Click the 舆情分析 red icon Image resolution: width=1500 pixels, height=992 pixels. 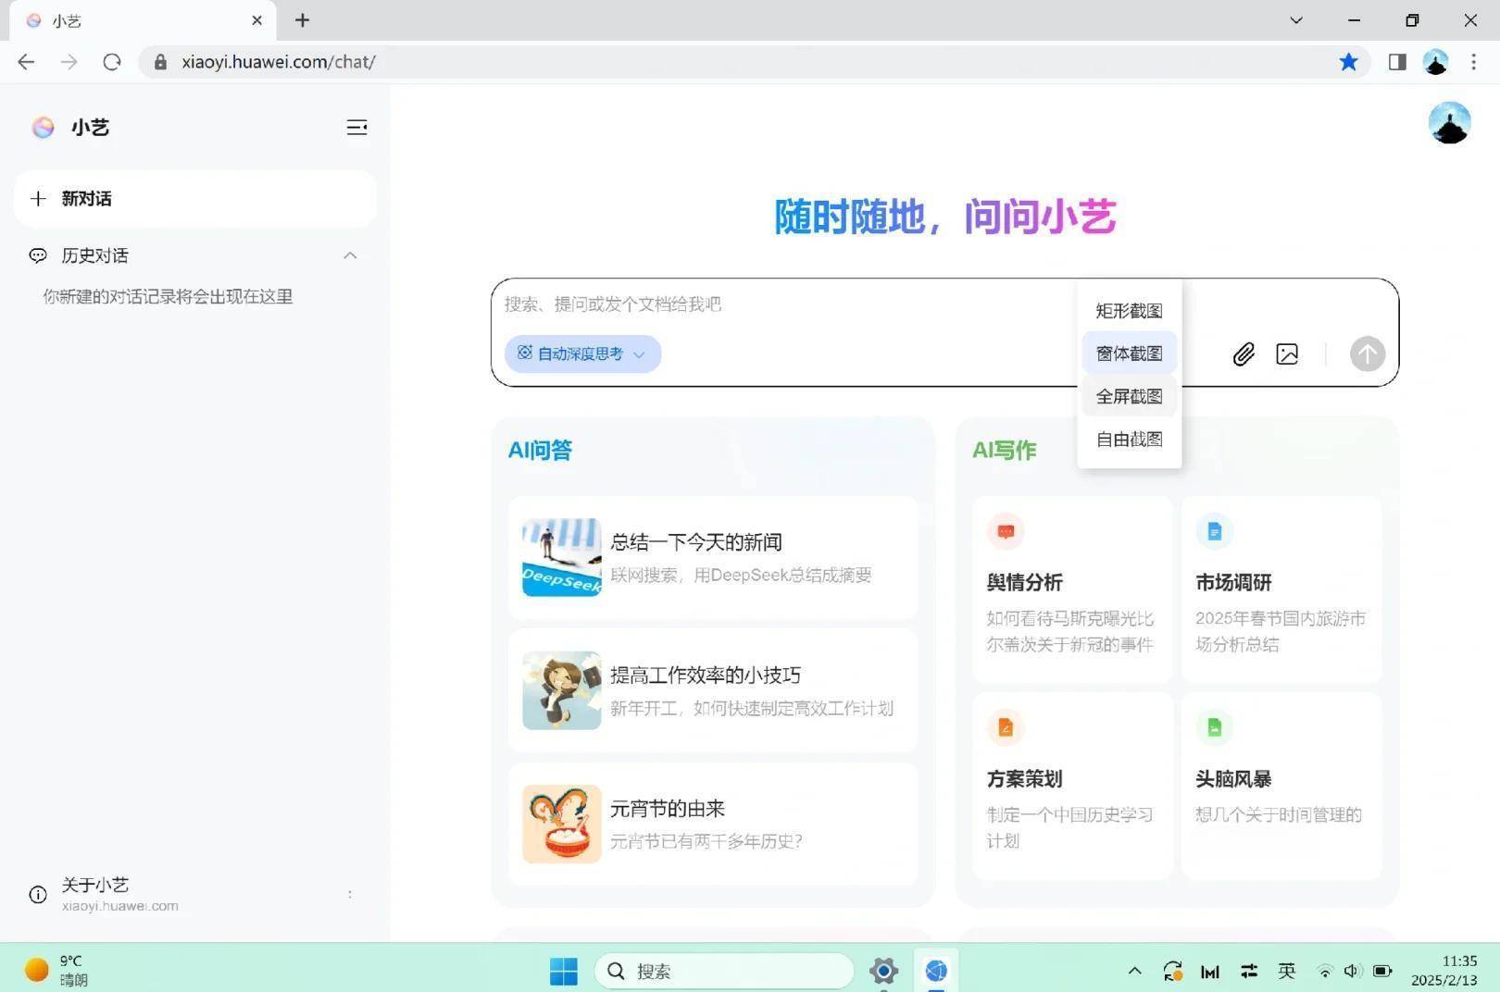point(1006,531)
